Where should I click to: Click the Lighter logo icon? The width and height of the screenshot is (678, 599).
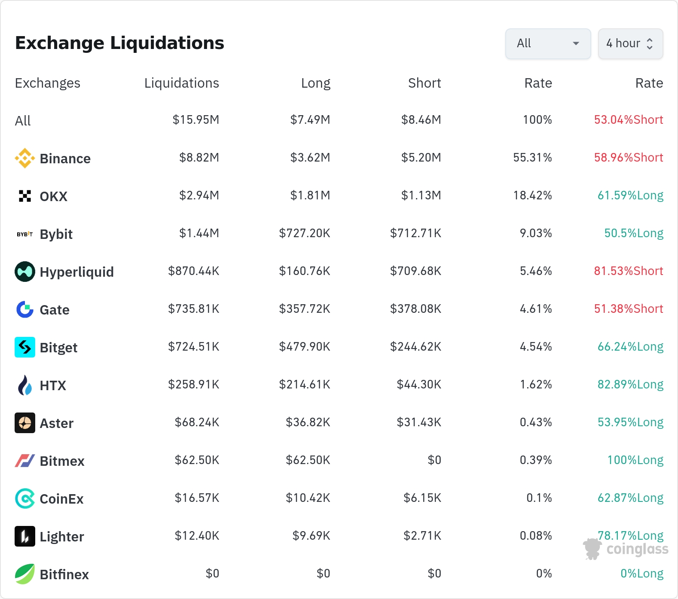click(x=25, y=536)
